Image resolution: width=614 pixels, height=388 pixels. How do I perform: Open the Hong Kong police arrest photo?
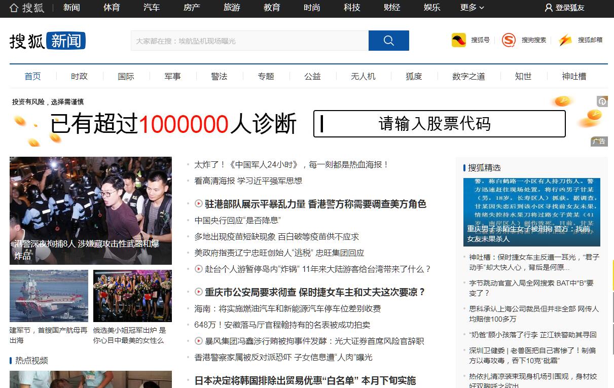click(x=91, y=210)
